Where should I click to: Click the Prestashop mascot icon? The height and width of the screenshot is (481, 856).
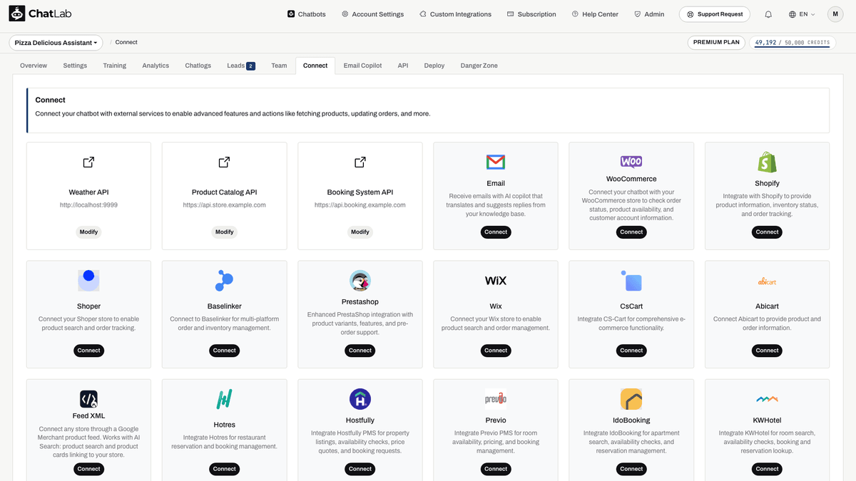[x=360, y=281]
